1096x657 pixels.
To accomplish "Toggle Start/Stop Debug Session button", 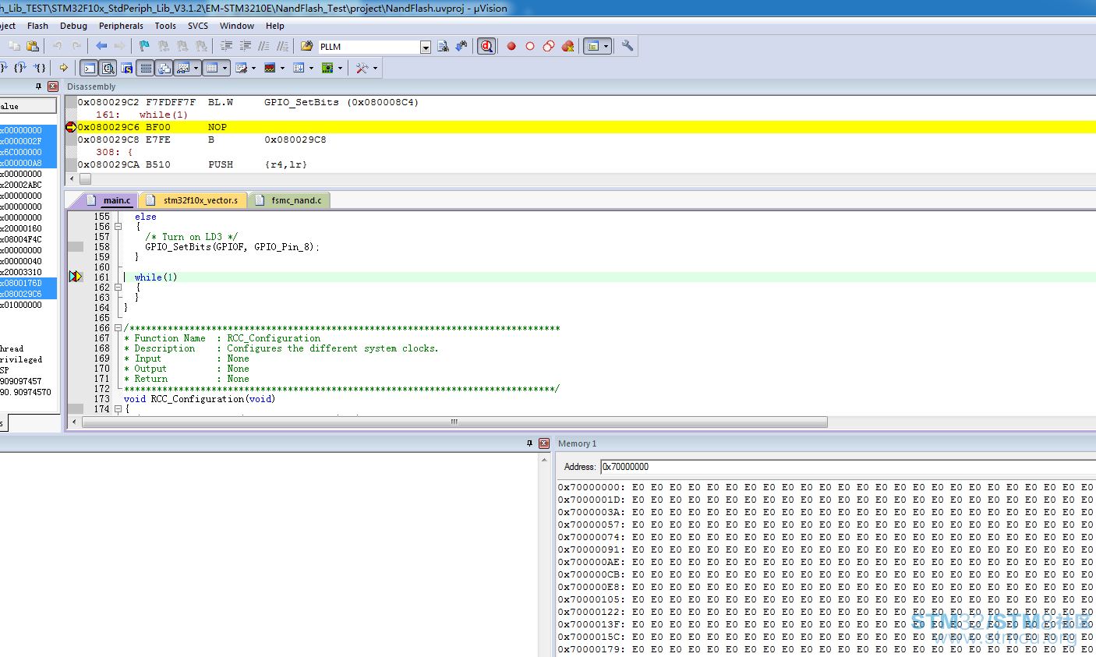I will pyautogui.click(x=486, y=46).
